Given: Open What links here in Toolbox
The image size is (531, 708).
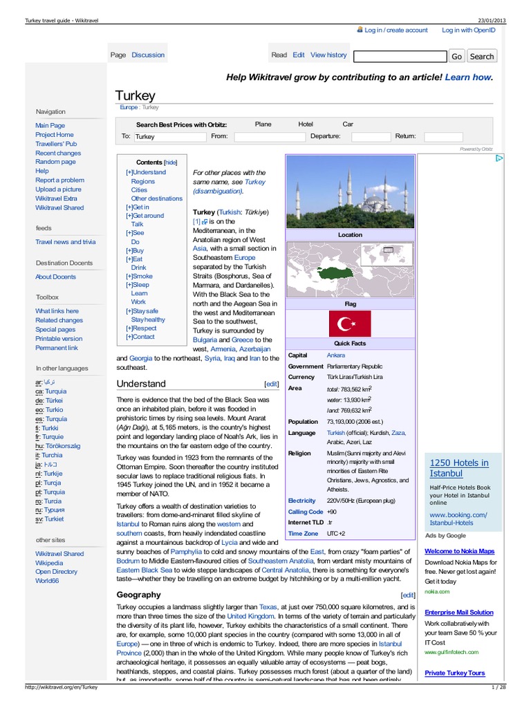Looking at the screenshot, I should pos(57,311).
